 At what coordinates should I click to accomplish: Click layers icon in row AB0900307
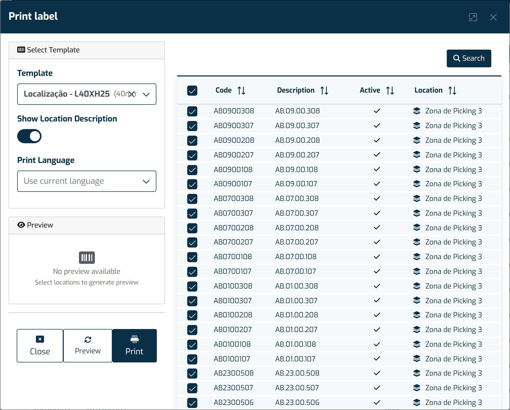417,126
